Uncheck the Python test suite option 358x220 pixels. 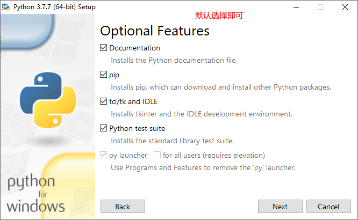[x=104, y=128]
